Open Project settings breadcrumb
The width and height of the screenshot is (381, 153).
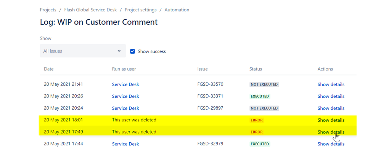[x=140, y=10]
